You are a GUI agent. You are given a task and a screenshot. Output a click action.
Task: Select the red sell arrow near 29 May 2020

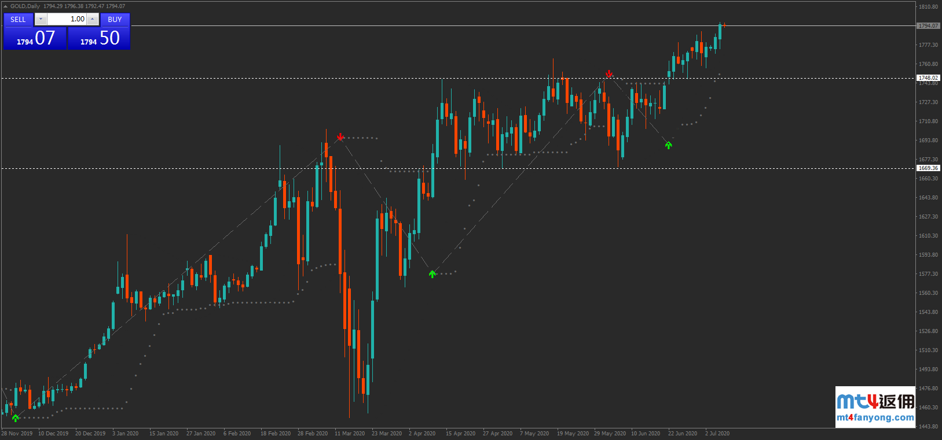[609, 74]
